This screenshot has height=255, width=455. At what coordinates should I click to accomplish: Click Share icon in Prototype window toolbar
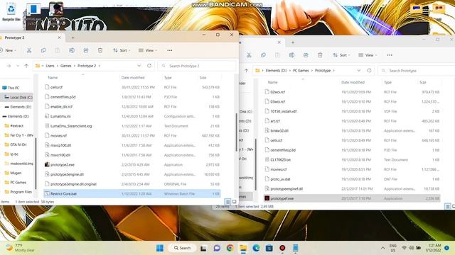click(x=306, y=55)
